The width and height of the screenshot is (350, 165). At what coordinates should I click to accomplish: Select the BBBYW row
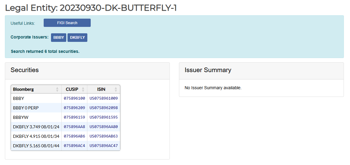pos(65,117)
